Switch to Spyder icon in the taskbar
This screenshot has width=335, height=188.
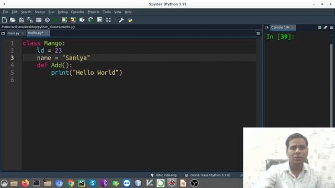[x=172, y=183]
